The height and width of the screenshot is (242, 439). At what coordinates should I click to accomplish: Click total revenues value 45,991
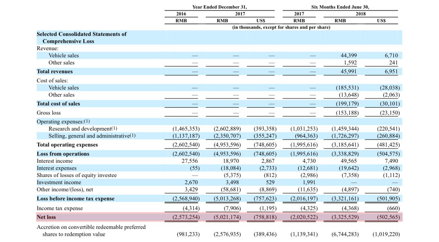349,71
